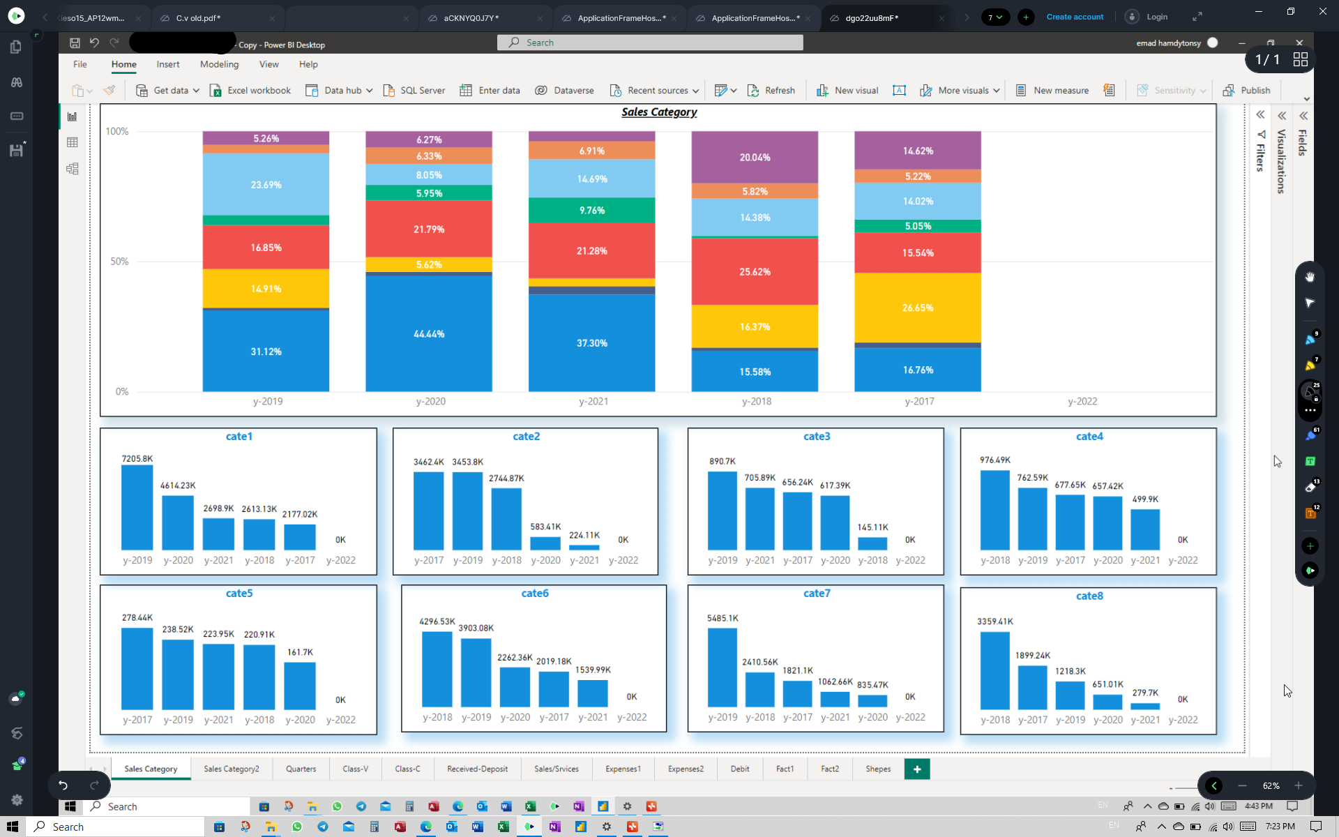Click the Undo arrow icon
The image size is (1339, 837).
[x=94, y=43]
